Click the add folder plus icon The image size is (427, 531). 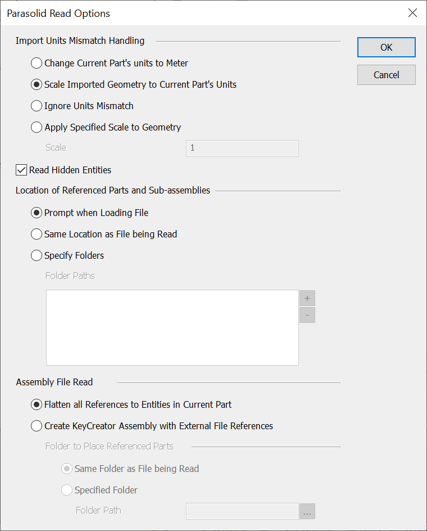click(307, 298)
